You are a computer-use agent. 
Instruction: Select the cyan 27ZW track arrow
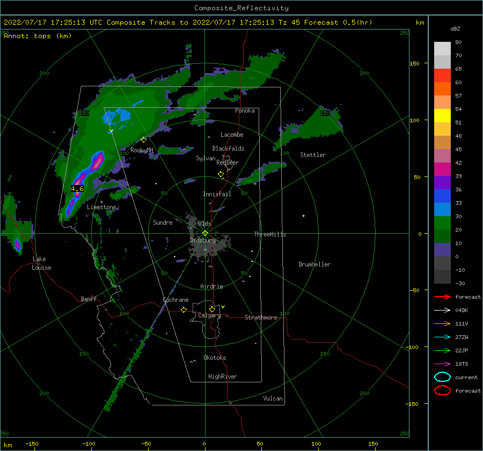tap(442, 337)
